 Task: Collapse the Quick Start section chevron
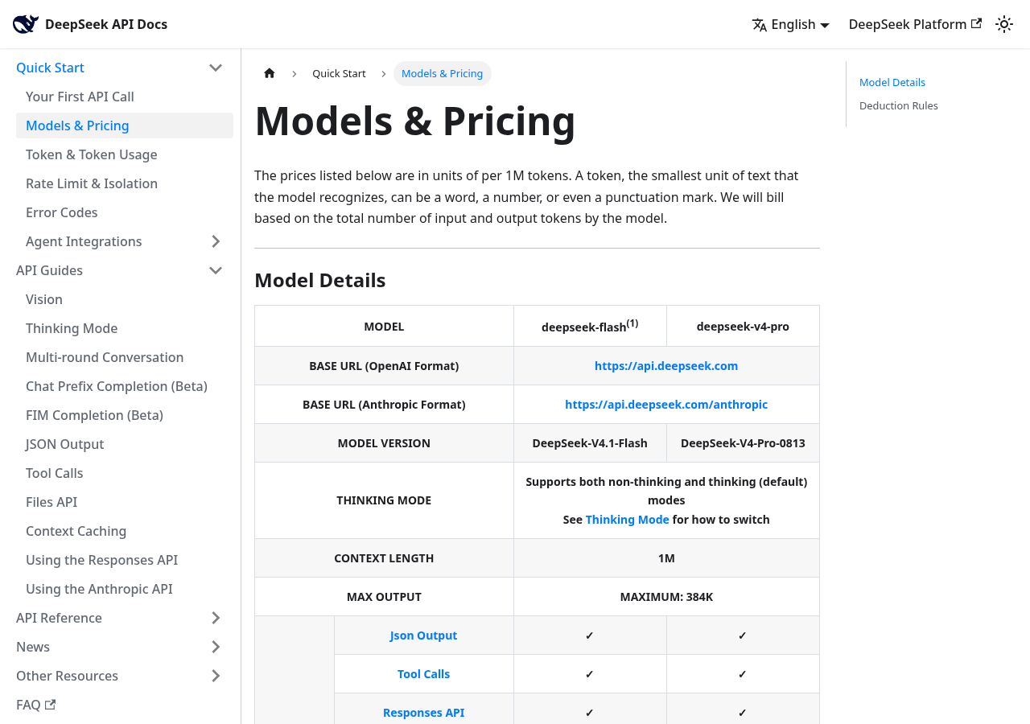pyautogui.click(x=216, y=68)
